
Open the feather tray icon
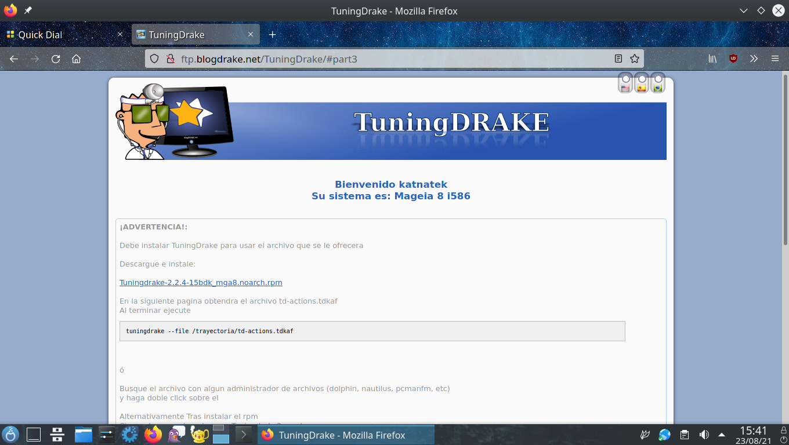644,435
